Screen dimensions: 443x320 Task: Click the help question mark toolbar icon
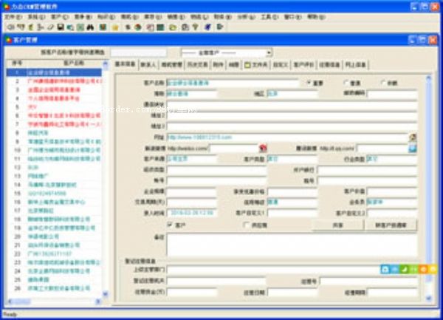click(x=195, y=27)
